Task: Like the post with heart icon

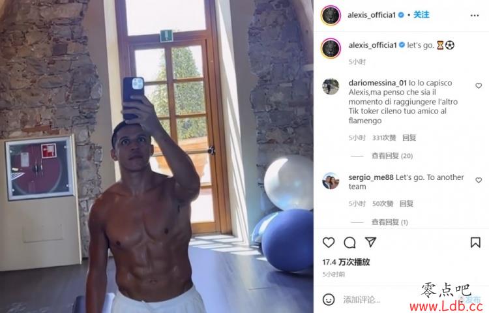Action: (329, 243)
